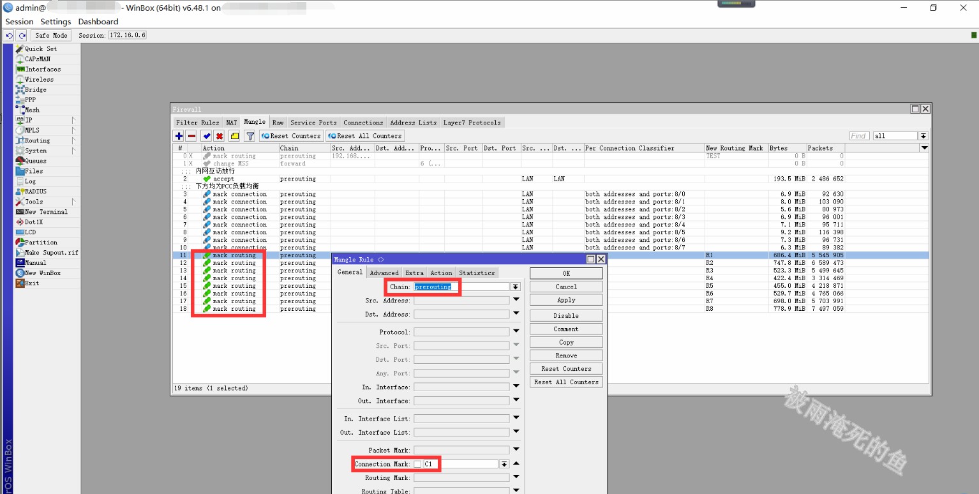This screenshot has width=979, height=494.
Task: Click the blue plus add rule icon
Action: 179,136
